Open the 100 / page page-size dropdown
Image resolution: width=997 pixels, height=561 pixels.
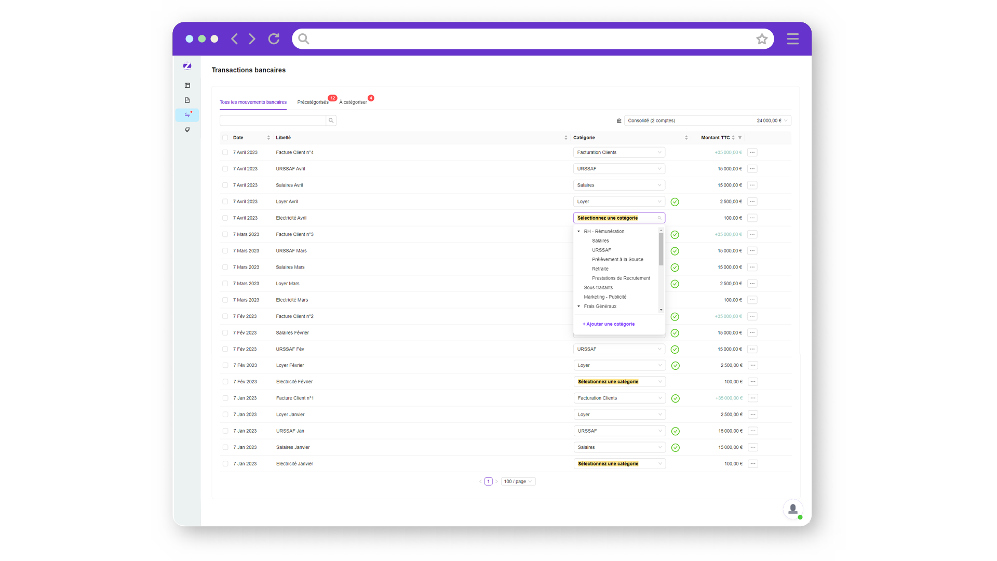point(518,481)
